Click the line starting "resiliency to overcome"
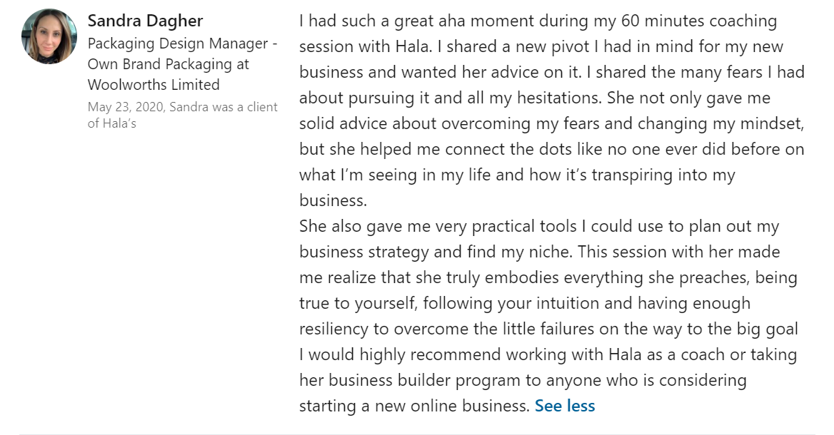Screen dimensions: 834x435 pos(548,329)
